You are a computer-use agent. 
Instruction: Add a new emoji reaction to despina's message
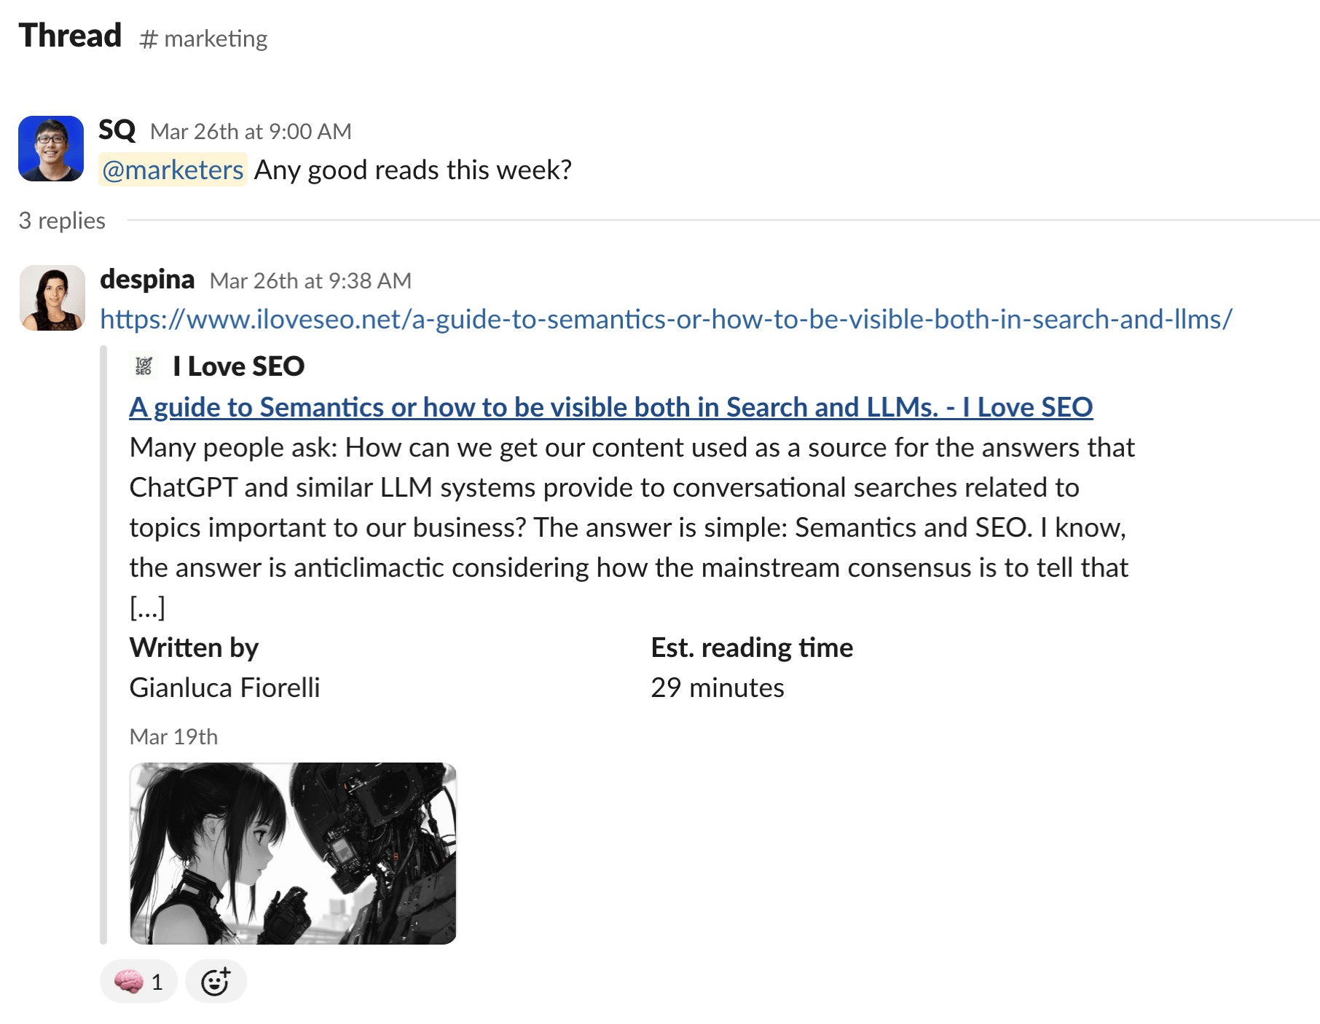point(216,981)
